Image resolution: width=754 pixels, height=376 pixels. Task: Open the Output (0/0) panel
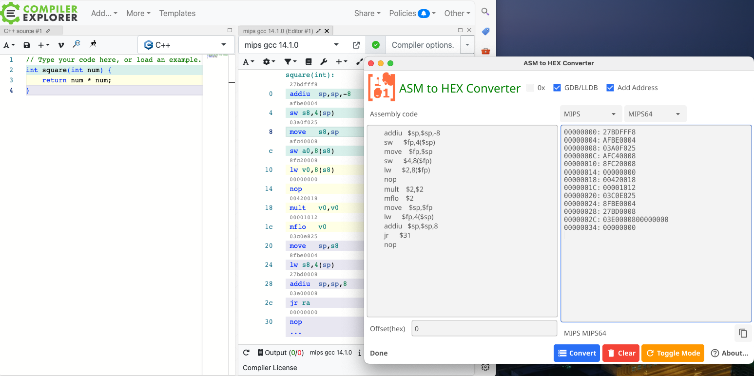click(x=280, y=353)
